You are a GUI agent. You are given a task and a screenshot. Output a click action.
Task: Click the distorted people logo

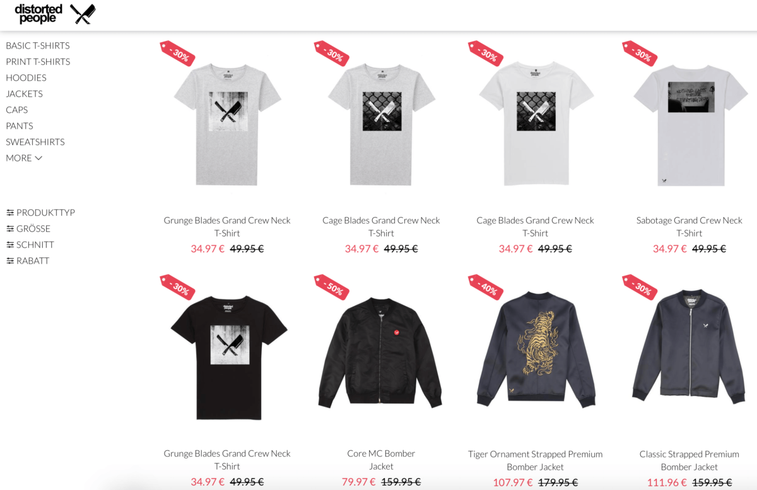(38, 13)
